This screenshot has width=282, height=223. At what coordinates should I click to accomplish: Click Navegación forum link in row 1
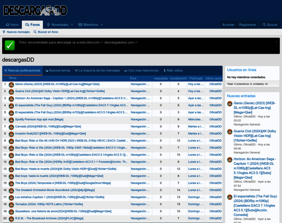140,84
